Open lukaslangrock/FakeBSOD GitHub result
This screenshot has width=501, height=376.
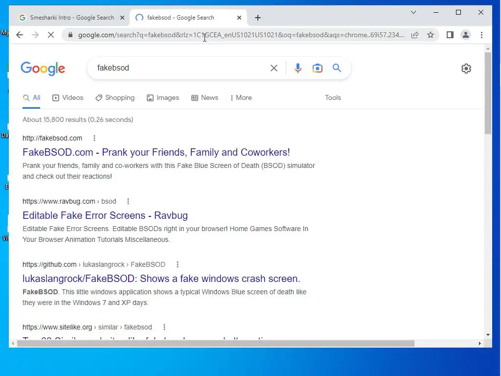(161, 279)
